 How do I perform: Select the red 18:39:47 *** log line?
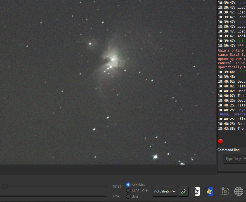[232, 46]
